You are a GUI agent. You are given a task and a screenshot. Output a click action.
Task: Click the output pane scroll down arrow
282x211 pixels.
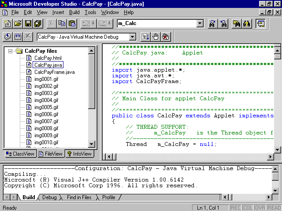pyautogui.click(x=275, y=190)
